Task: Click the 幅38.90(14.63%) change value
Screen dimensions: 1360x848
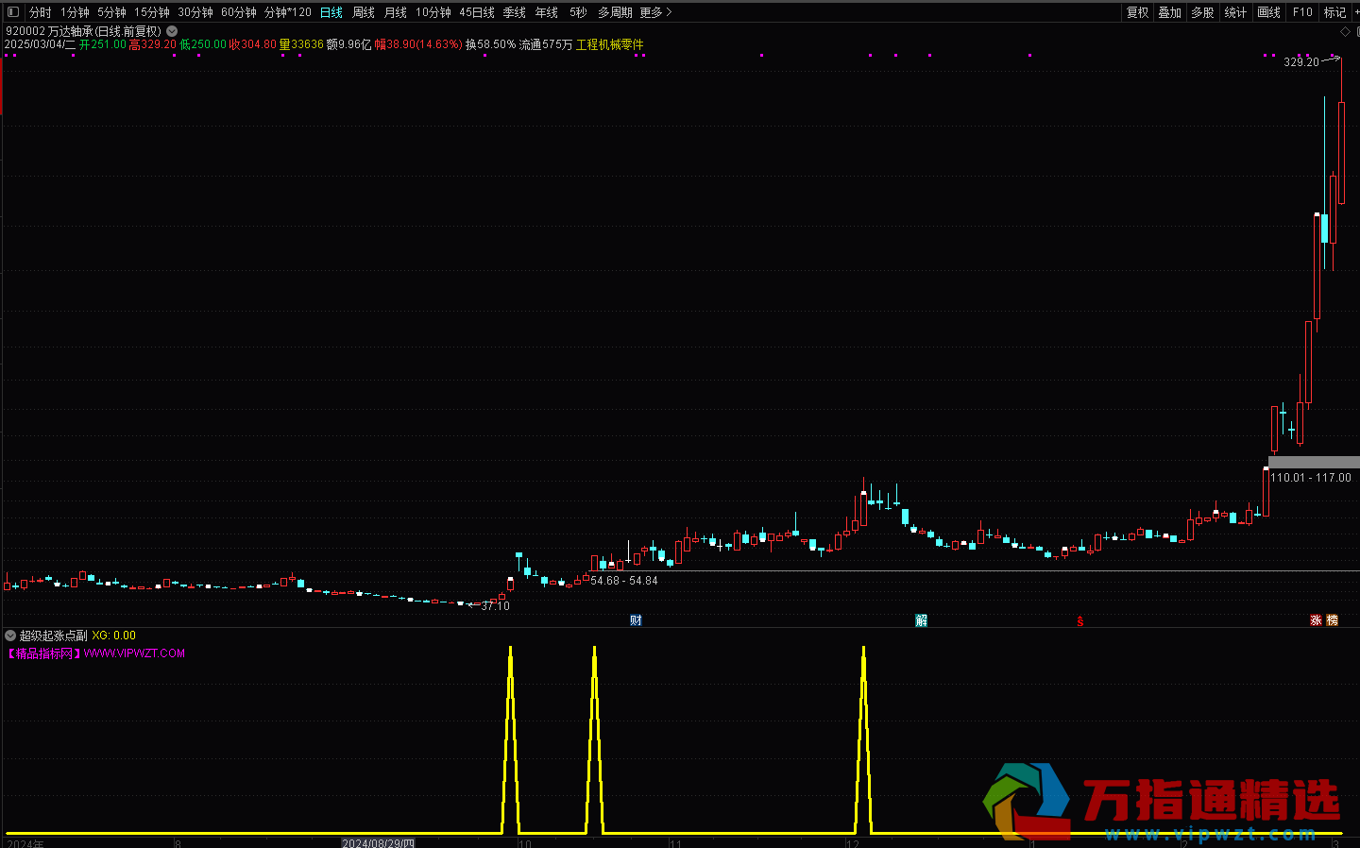Action: [418, 44]
